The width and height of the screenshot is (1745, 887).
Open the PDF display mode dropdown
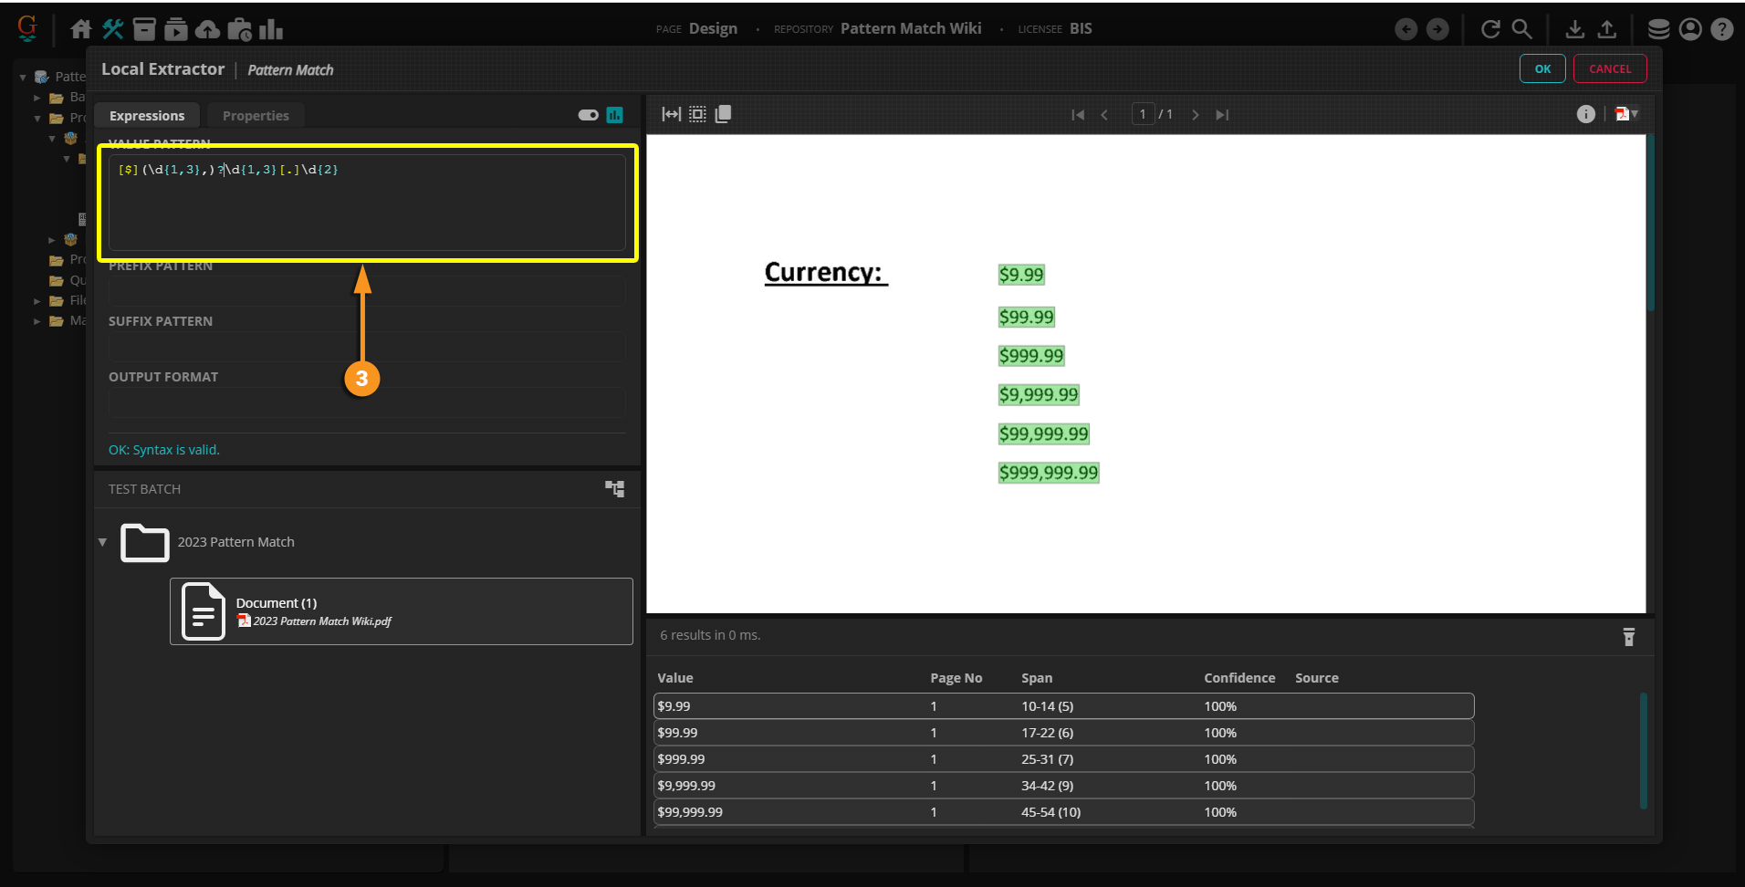coord(1626,114)
